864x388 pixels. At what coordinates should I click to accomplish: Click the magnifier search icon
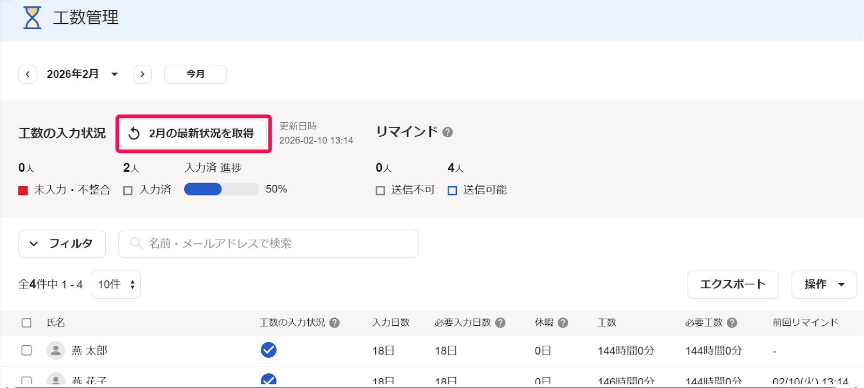[x=137, y=244]
